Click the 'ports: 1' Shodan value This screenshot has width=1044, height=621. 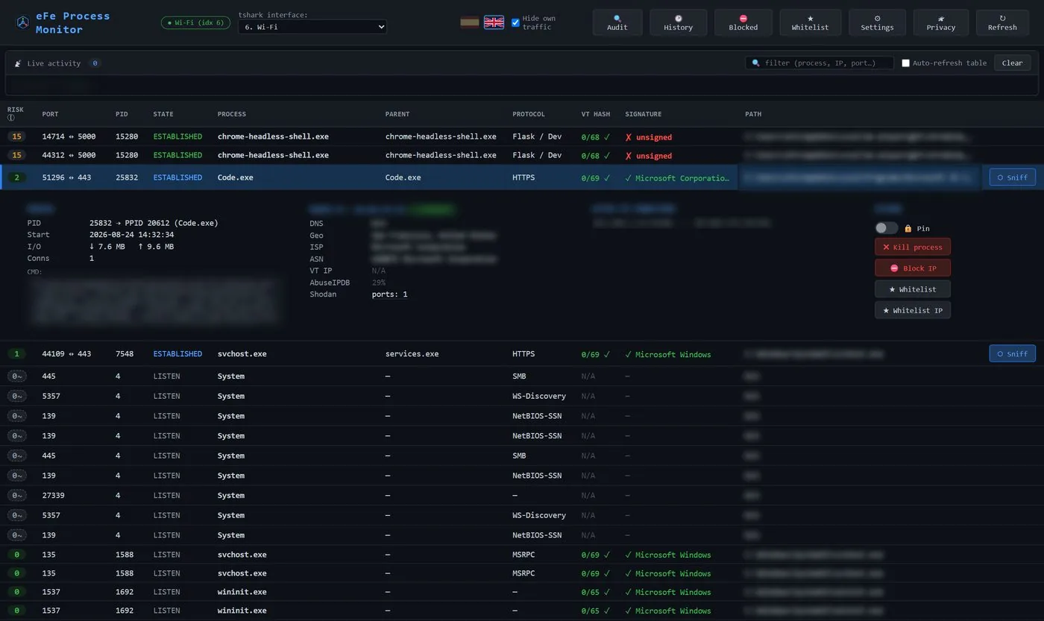pos(390,294)
